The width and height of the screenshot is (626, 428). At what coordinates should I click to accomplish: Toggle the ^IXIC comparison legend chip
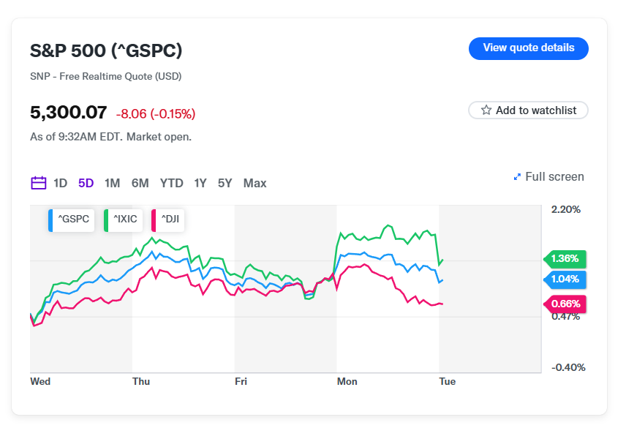(x=123, y=220)
